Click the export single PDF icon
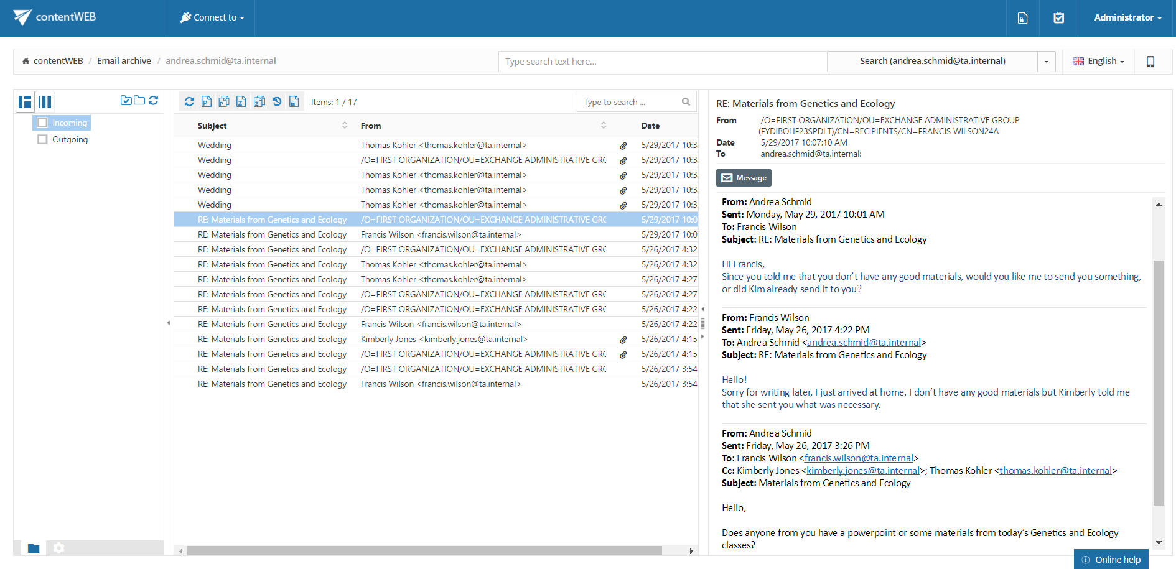 207,102
